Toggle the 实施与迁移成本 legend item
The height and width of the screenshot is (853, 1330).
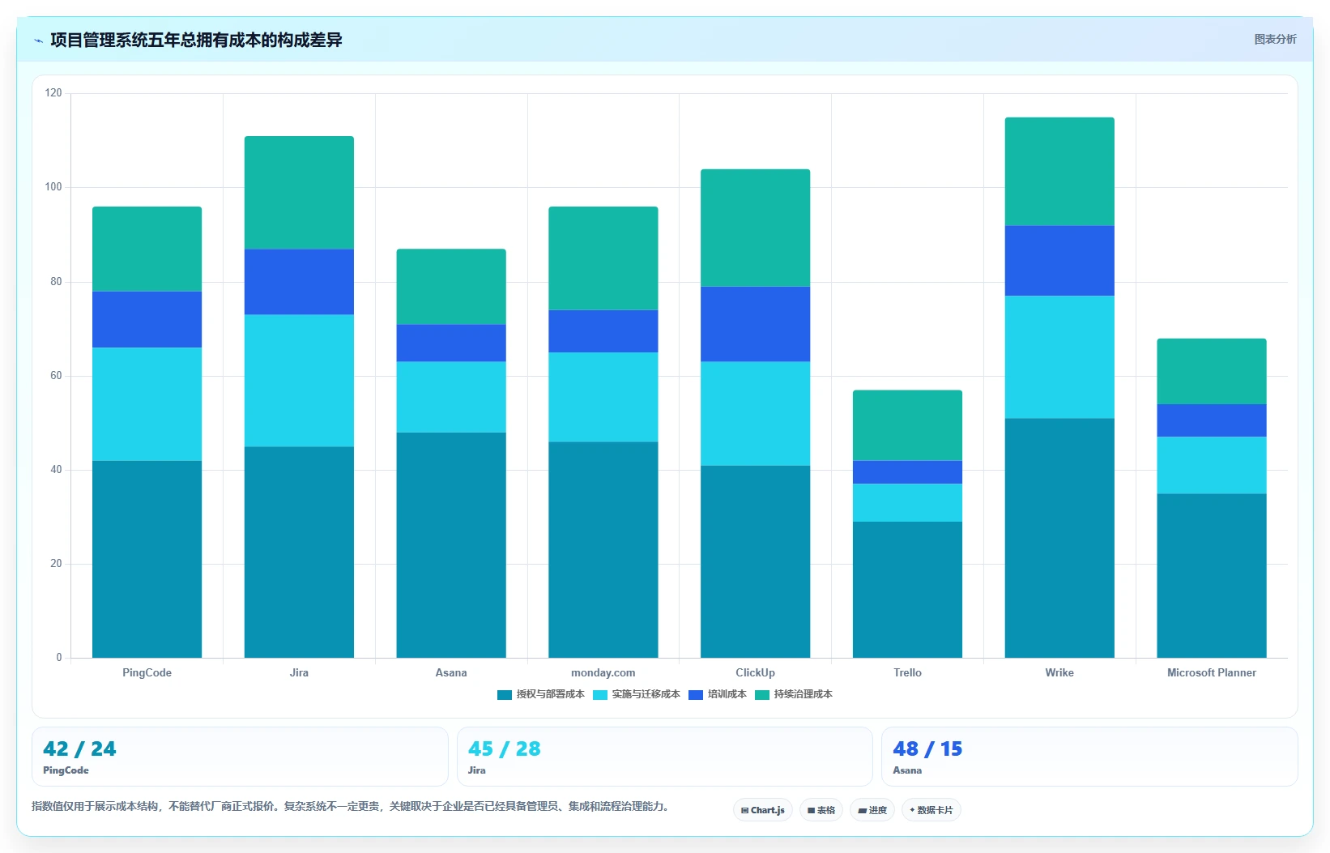point(637,694)
